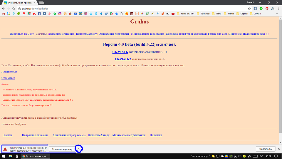
Task: Click the download manager extension icon
Action: [255, 9]
